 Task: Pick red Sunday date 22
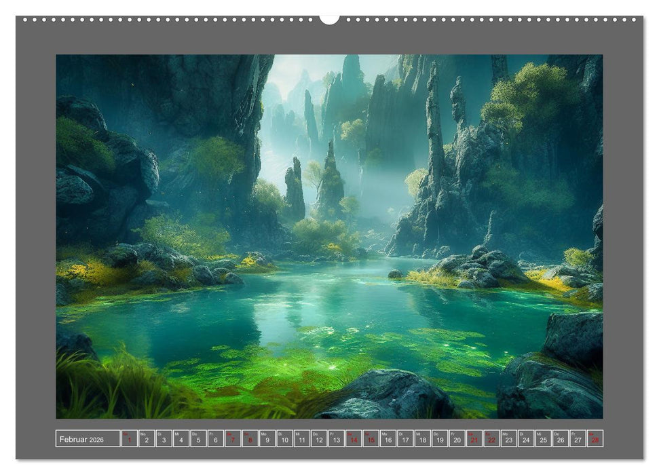click(491, 439)
